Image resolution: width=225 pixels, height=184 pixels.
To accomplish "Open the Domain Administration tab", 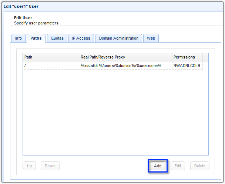I will tap(118, 38).
